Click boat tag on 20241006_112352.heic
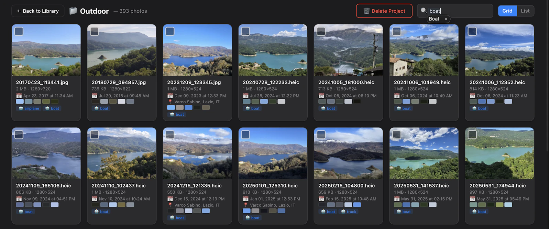Image resolution: width=550 pixels, height=229 pixels. (x=479, y=108)
